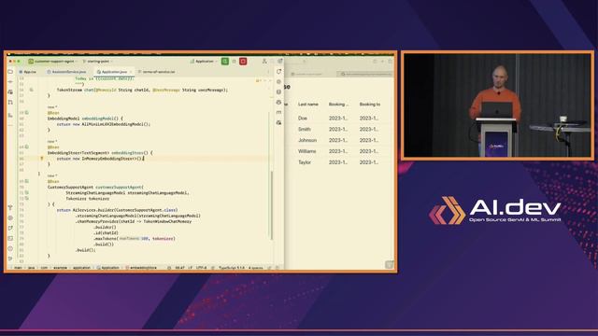Click 'AllMiniLmL6V2EmbeddingModel' in the code

pos(113,124)
